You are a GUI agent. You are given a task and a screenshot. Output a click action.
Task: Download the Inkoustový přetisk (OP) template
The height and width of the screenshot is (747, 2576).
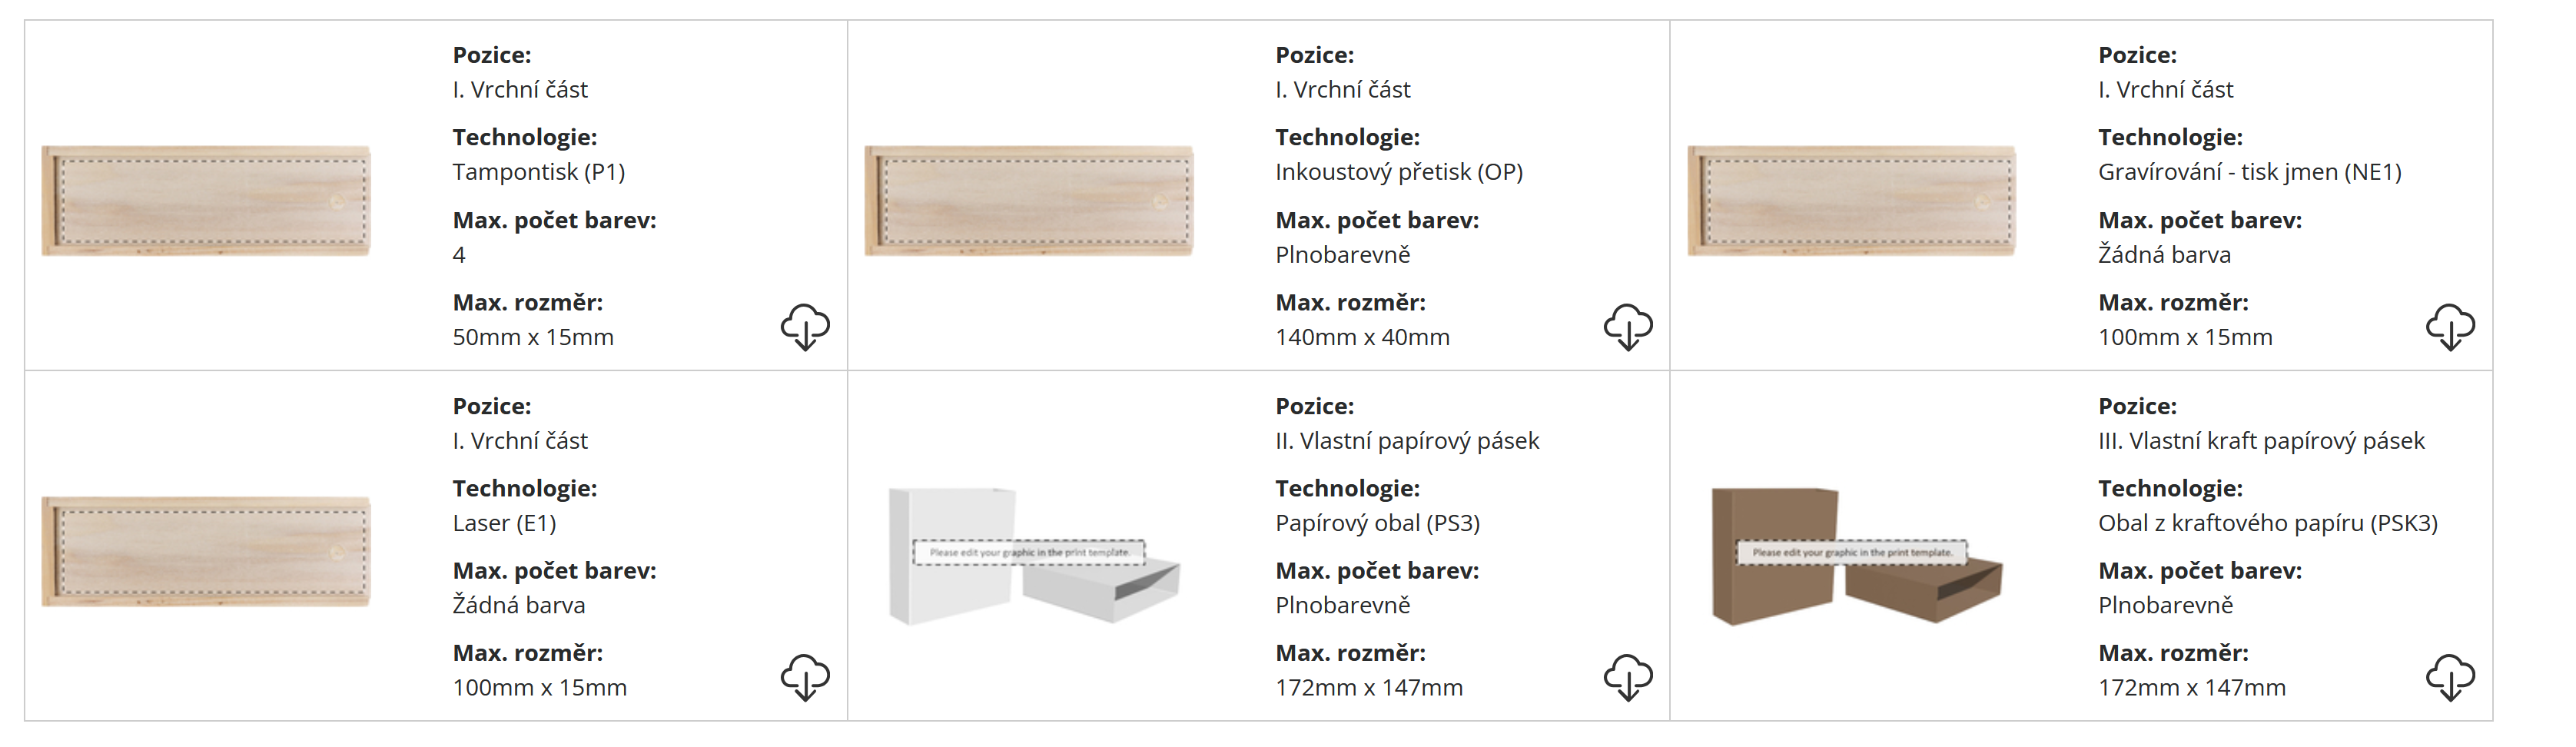(1627, 327)
